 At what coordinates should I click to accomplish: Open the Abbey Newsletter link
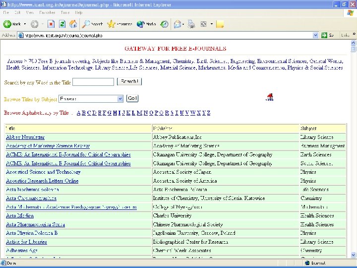(x=25, y=137)
